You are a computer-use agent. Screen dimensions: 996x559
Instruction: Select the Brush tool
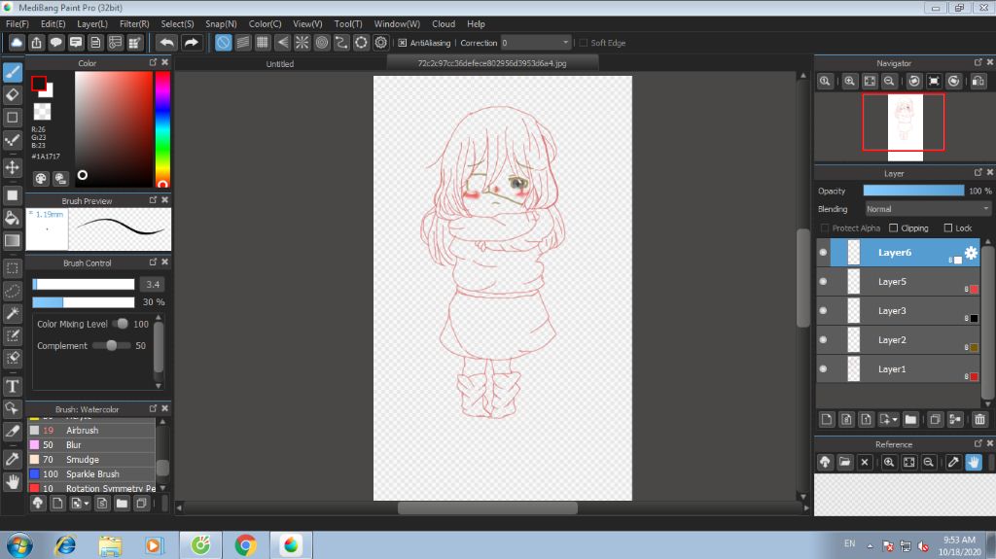point(12,72)
